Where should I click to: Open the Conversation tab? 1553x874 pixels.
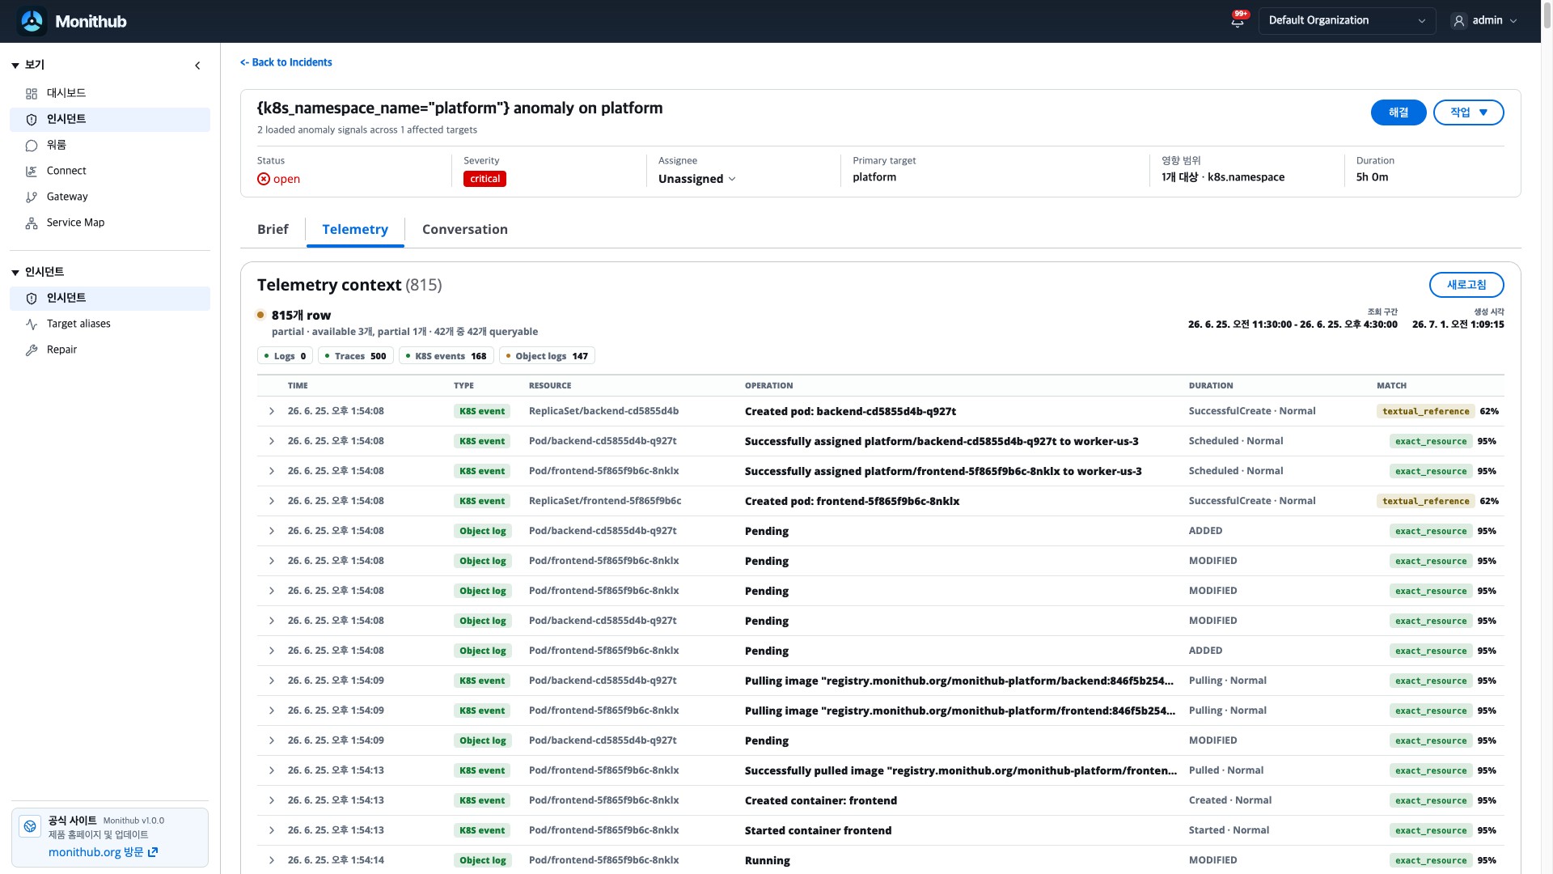[x=465, y=230]
